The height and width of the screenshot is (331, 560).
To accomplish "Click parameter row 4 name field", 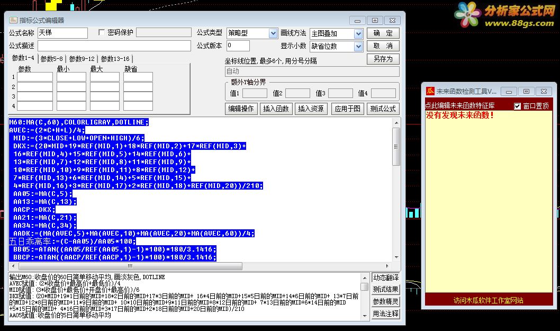I will click(35, 106).
